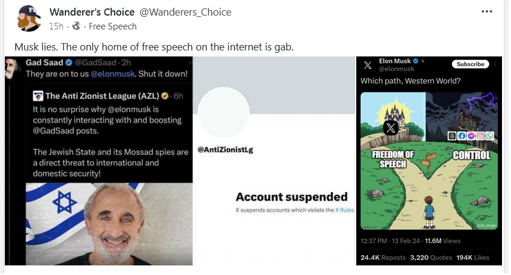The height and width of the screenshot is (275, 511).
Task: Open the @Wanderers_Choice handle link
Action: point(185,12)
